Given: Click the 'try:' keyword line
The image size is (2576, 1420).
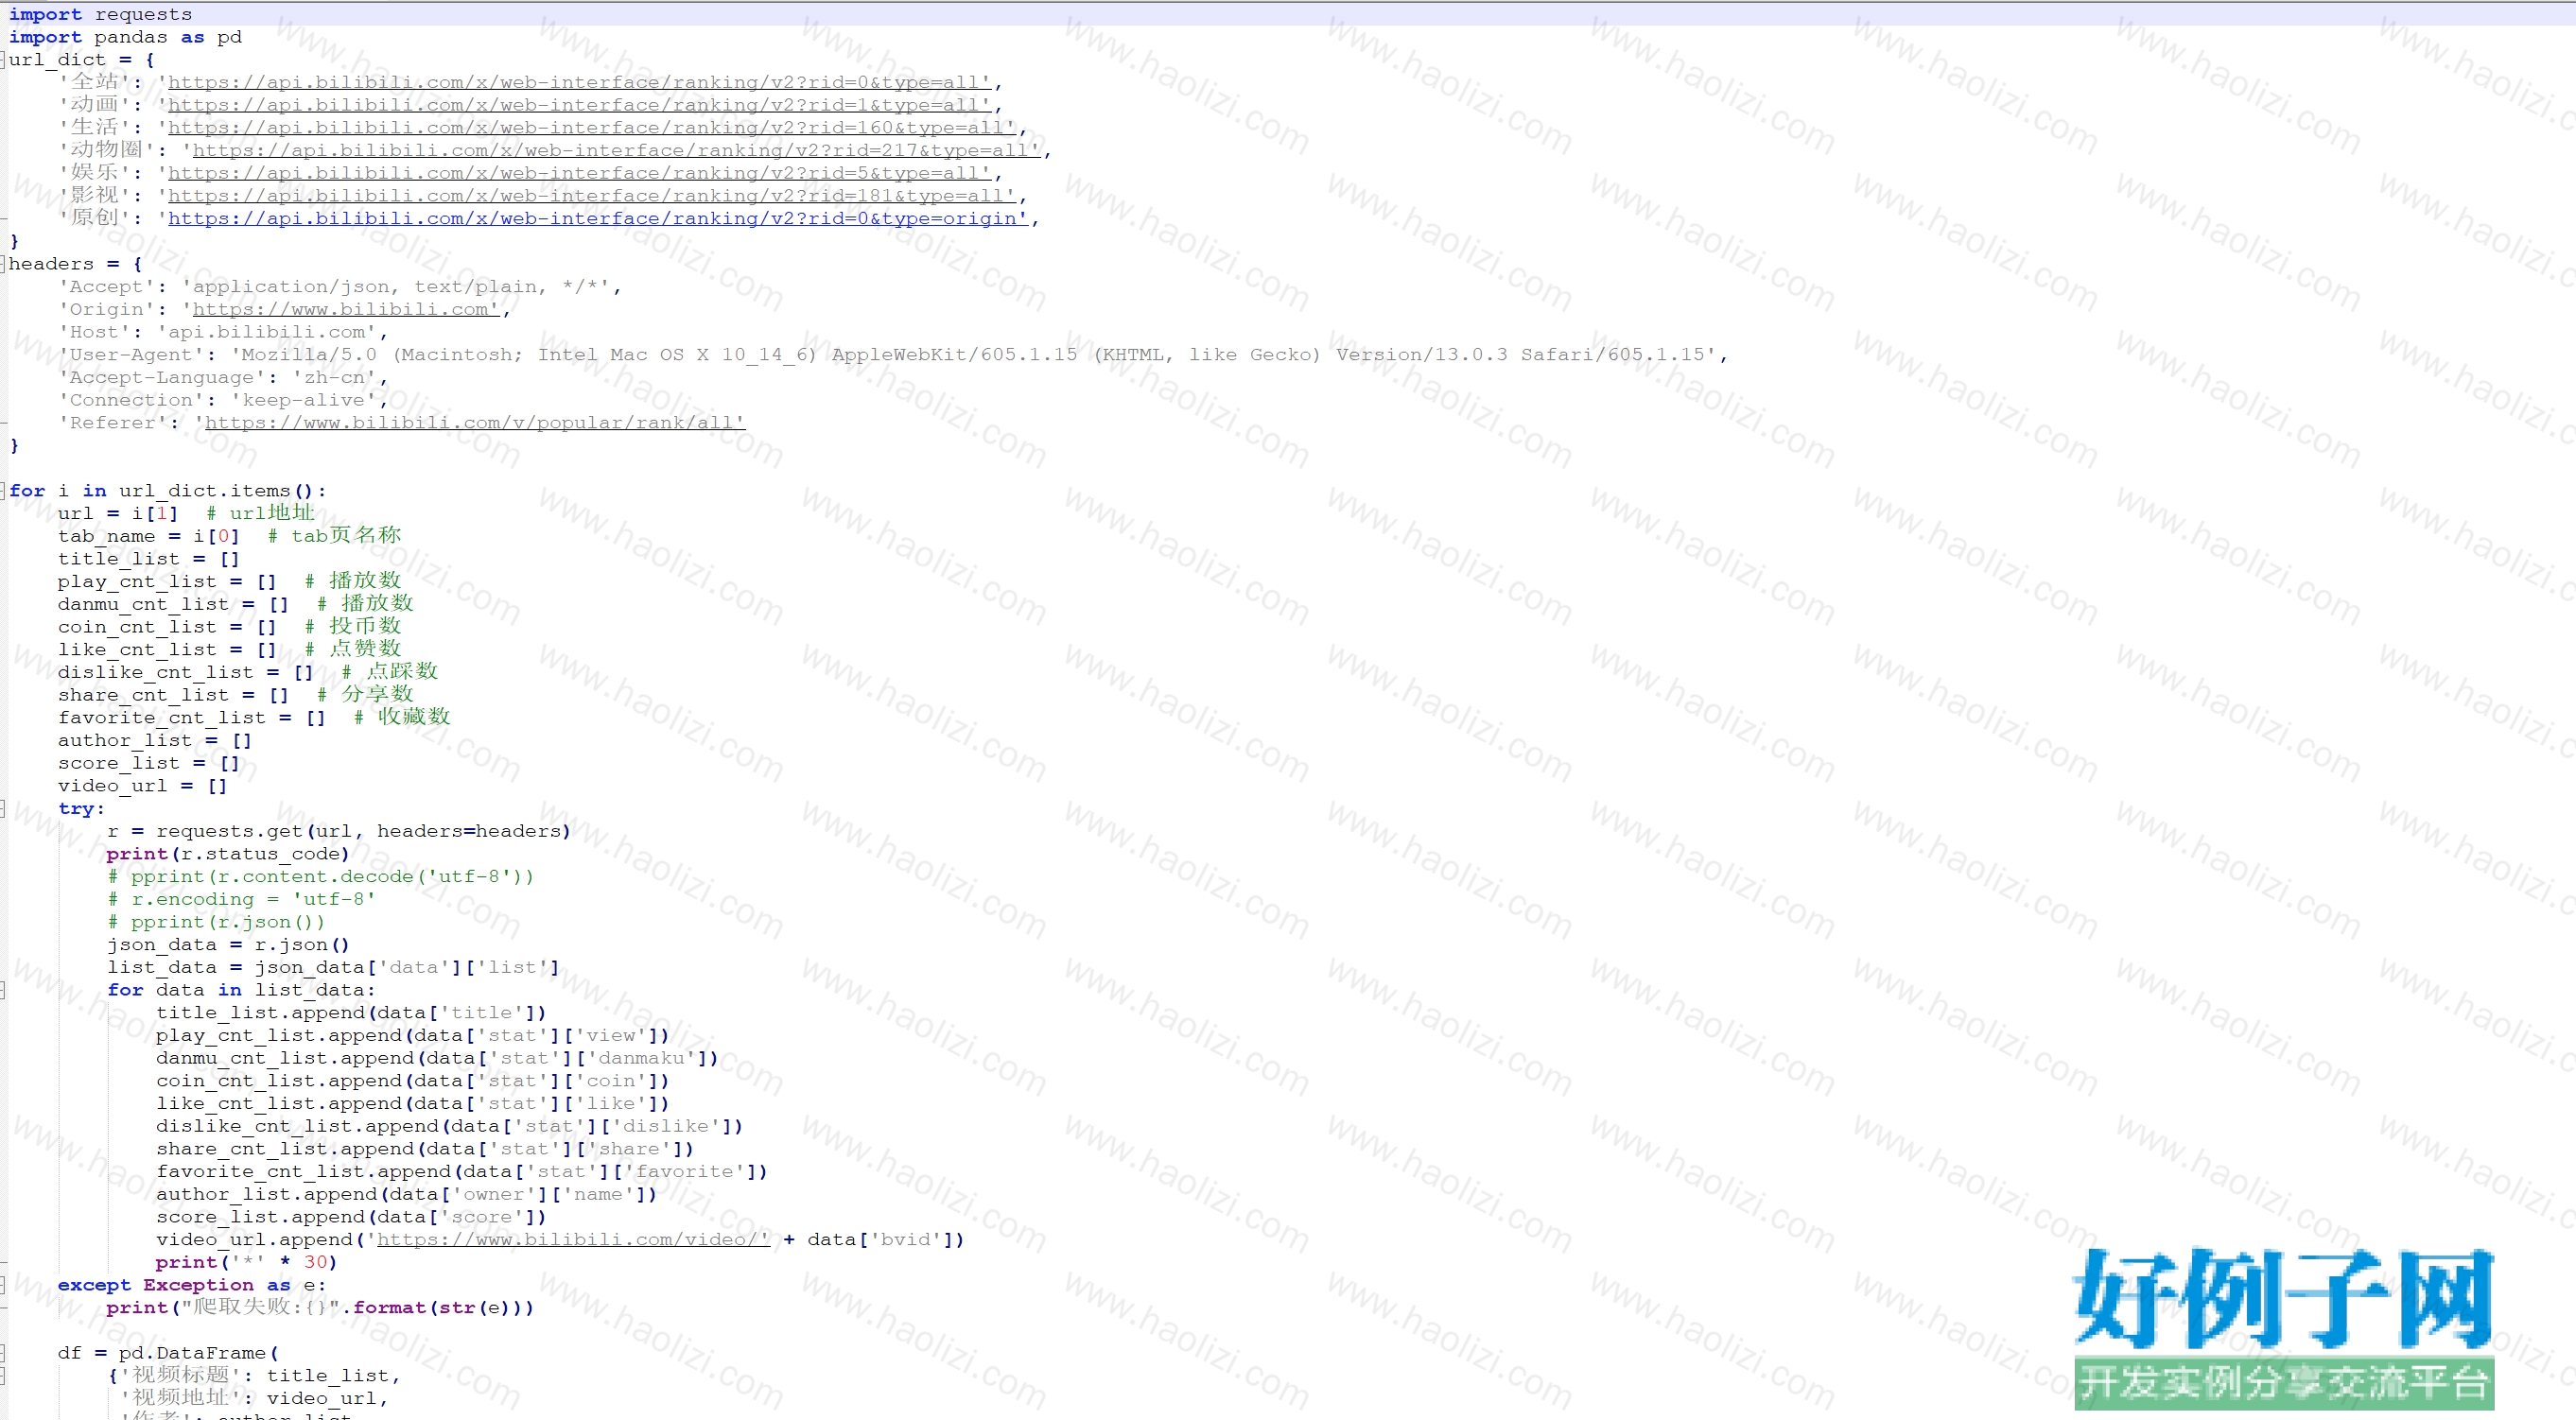Looking at the screenshot, I should click(x=81, y=809).
